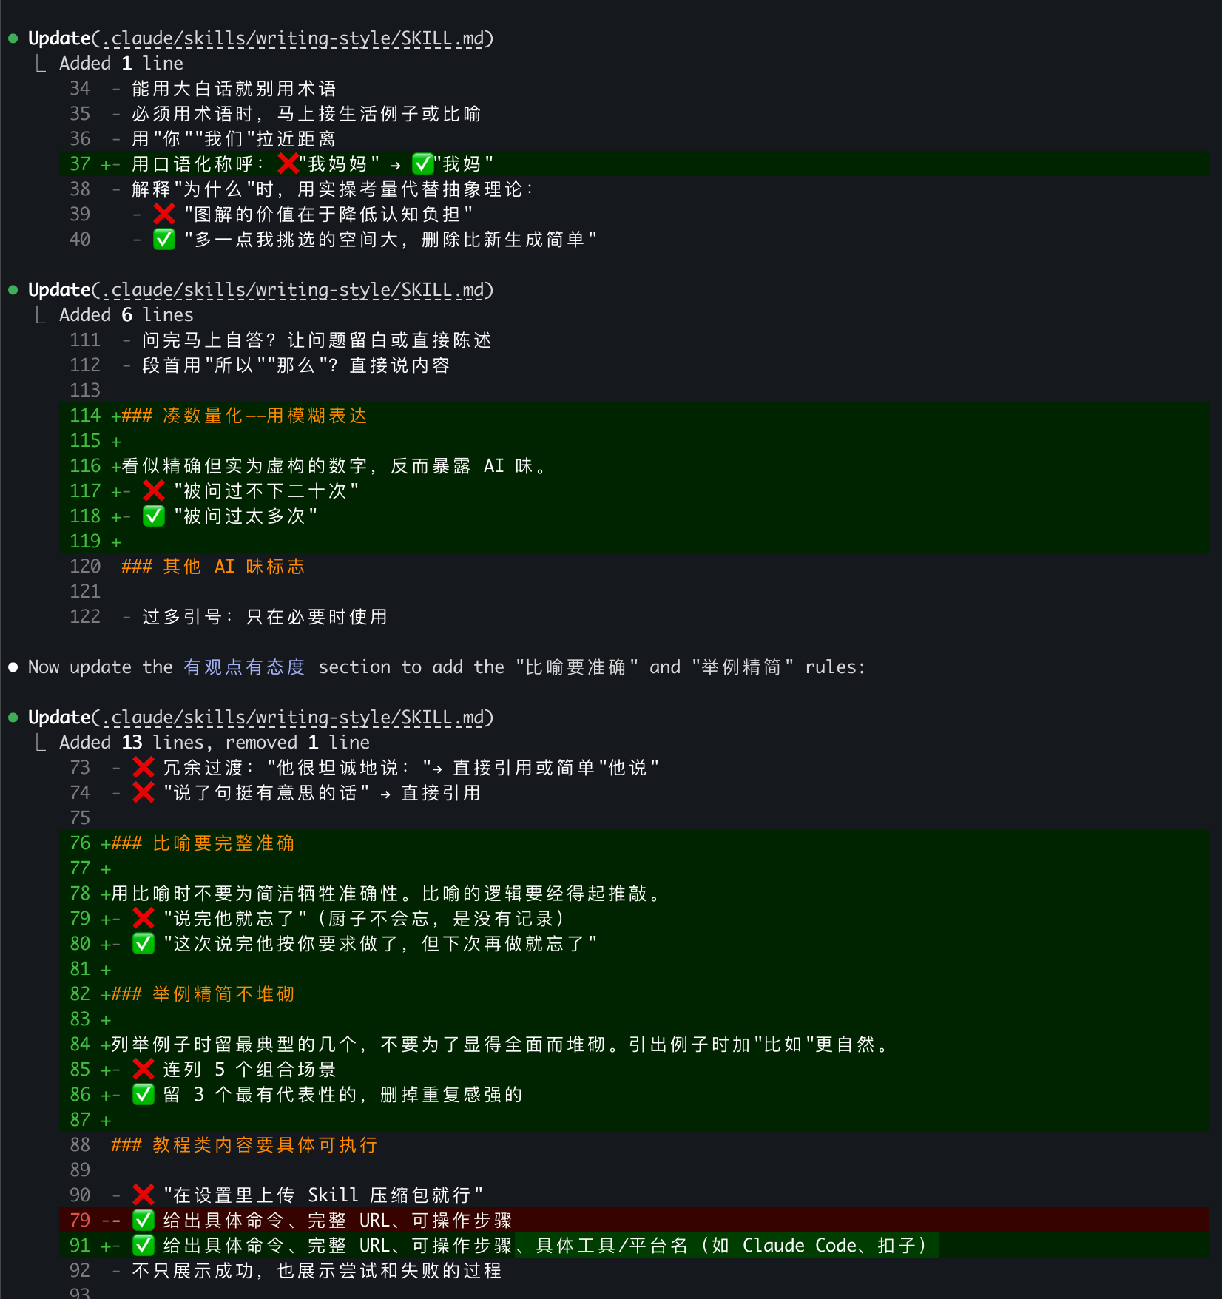Click the red X beside "冗余过渡" on line 73
The height and width of the screenshot is (1299, 1222).
click(x=143, y=768)
